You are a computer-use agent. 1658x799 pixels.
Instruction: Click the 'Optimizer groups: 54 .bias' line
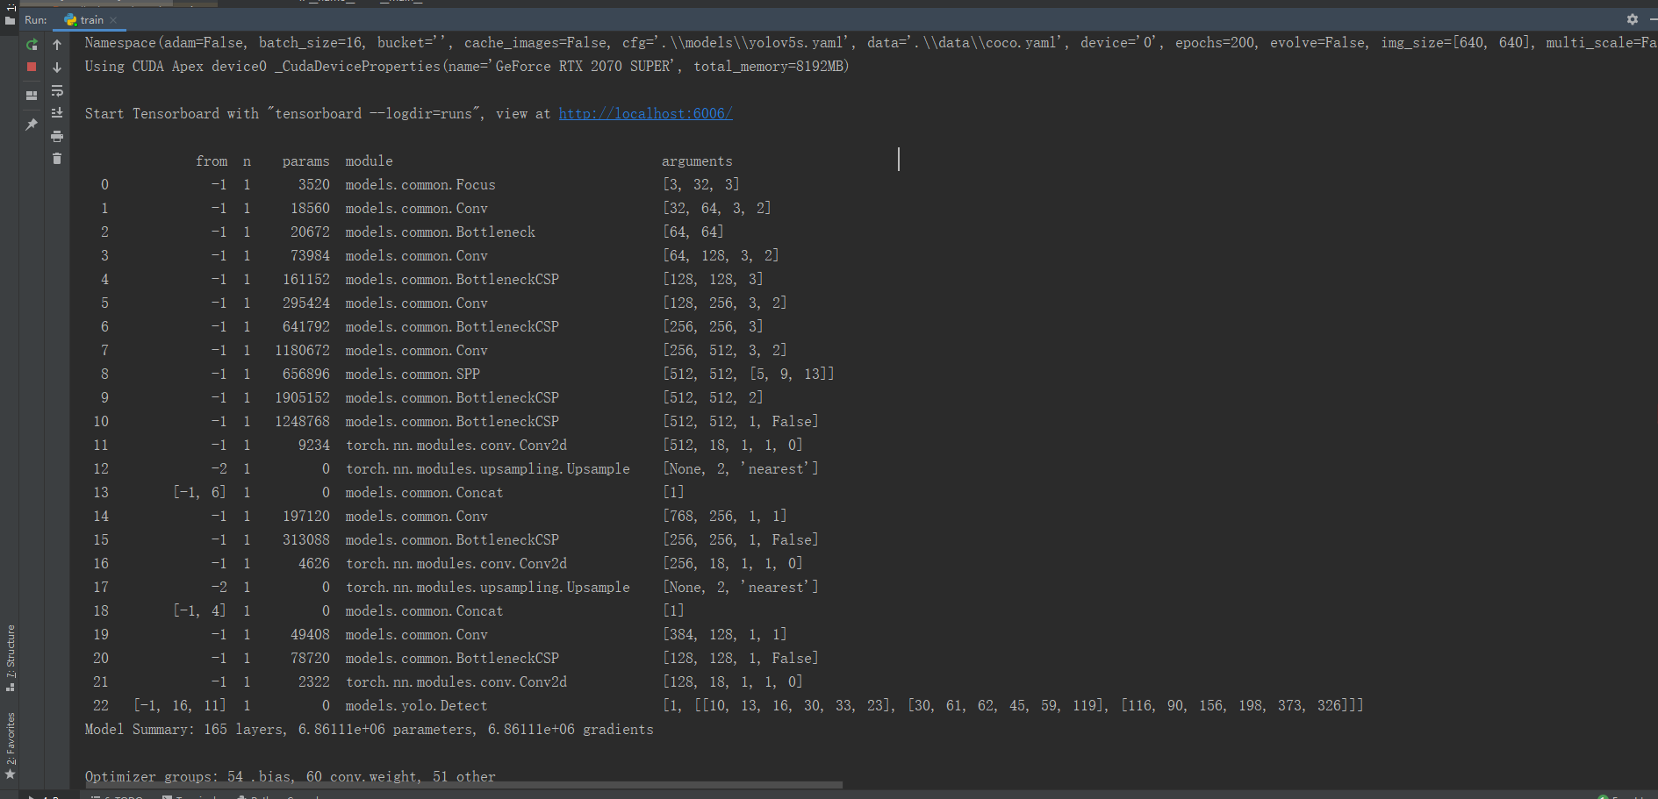(x=291, y=777)
